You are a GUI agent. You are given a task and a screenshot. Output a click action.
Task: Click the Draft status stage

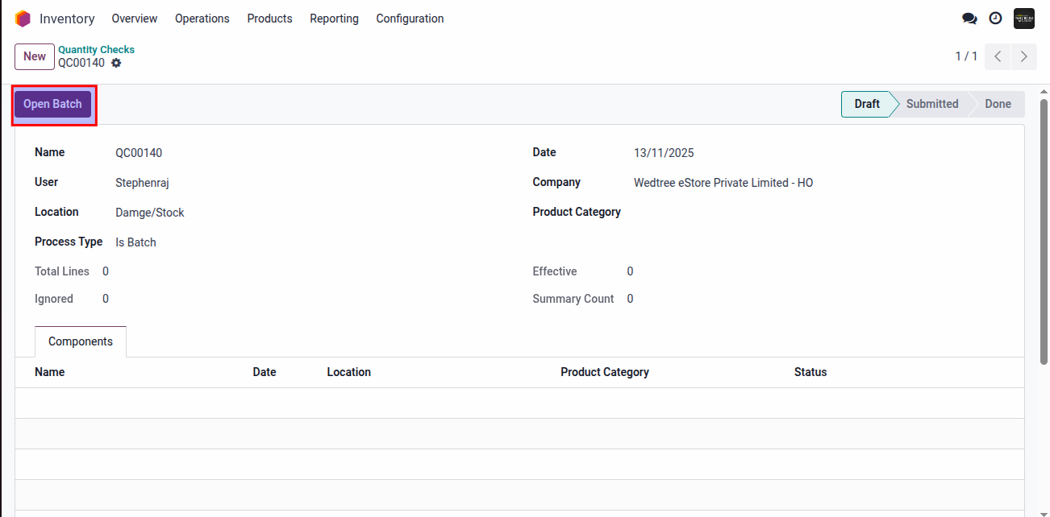click(867, 104)
